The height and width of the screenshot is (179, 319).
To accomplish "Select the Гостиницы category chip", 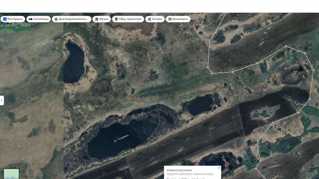I will point(38,19).
